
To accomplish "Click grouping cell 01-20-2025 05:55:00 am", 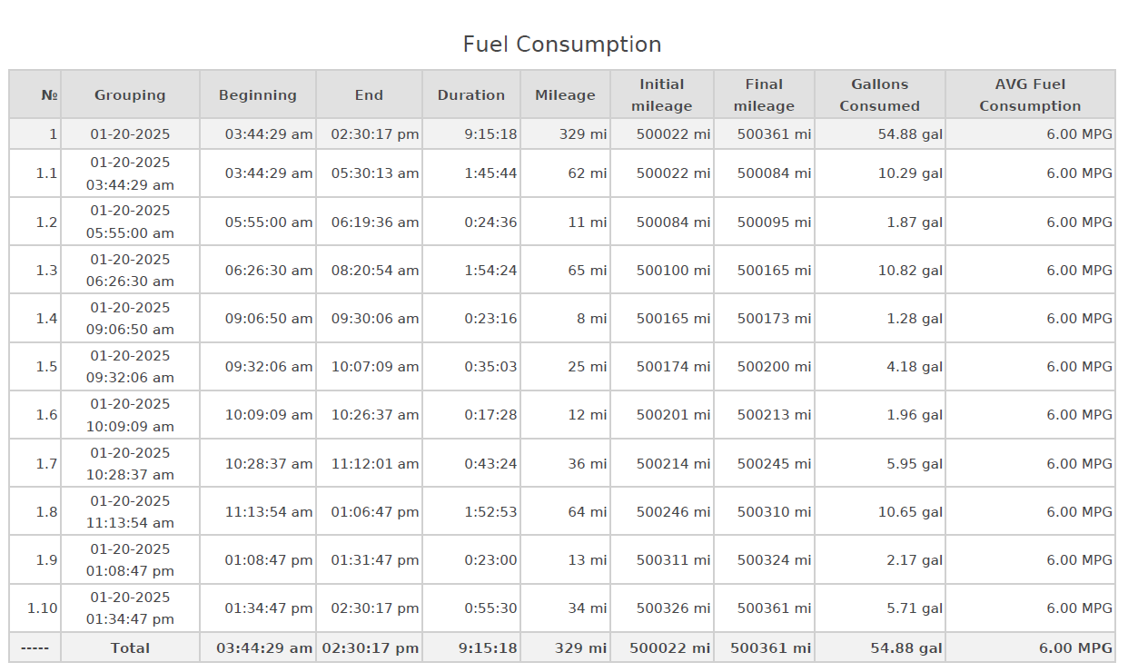I will click(x=130, y=222).
